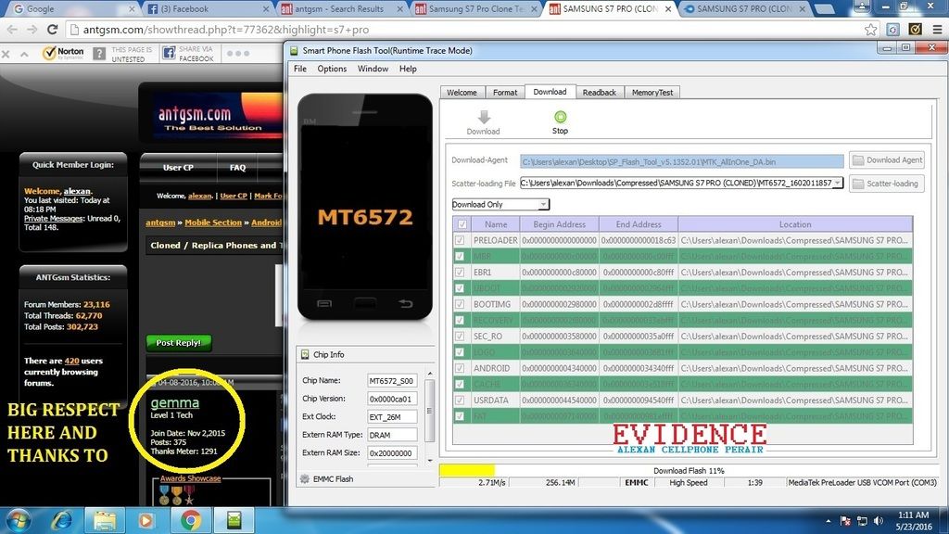Click the green Stop icon

coord(560,117)
